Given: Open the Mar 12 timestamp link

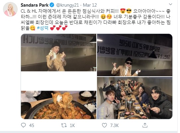Looking at the screenshot, I should coord(90,5).
